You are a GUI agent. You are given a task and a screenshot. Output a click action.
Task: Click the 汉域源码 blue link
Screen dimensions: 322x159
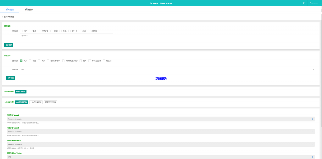tap(161, 78)
